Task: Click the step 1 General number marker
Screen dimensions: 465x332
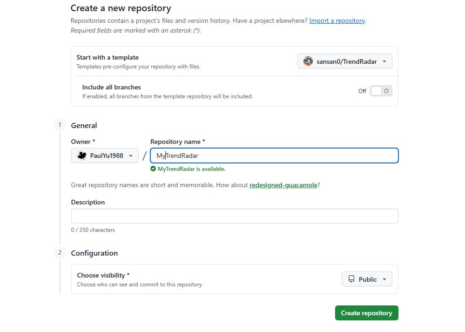Action: (x=60, y=125)
